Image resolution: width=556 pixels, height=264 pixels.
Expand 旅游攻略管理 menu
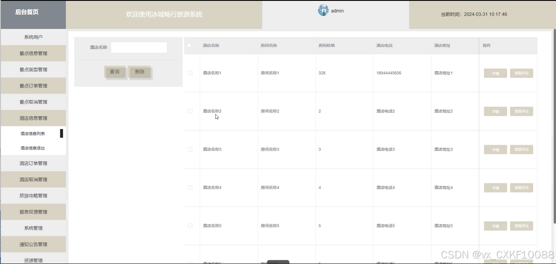point(33,195)
